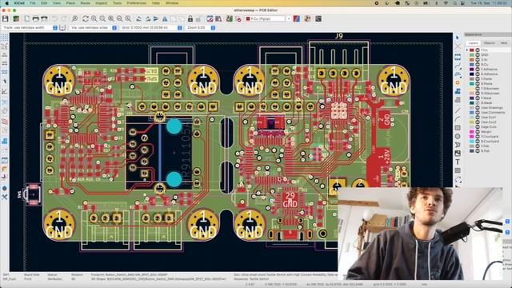Screen dimensions: 512x288
Task: Choose the select arrow tool
Action: tap(458, 38)
